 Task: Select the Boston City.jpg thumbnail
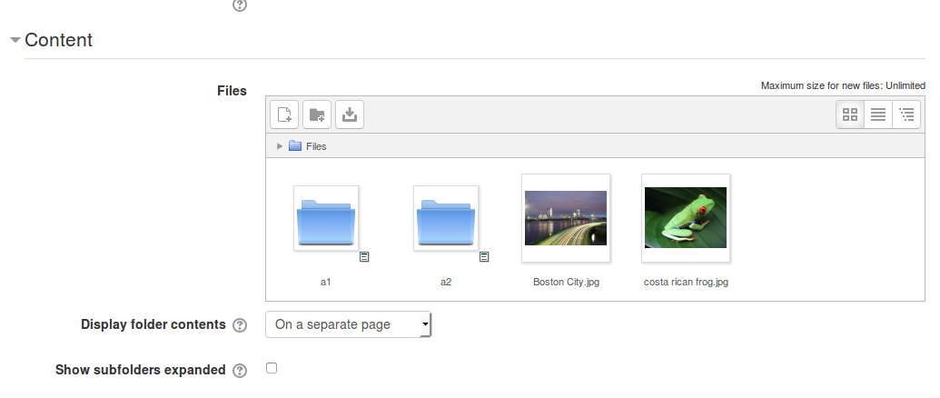click(566, 217)
